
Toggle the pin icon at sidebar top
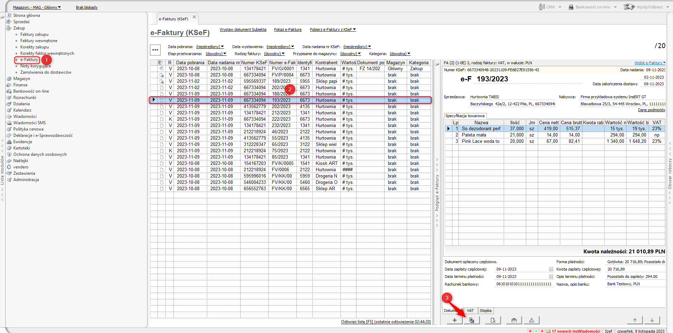click(x=2, y=17)
